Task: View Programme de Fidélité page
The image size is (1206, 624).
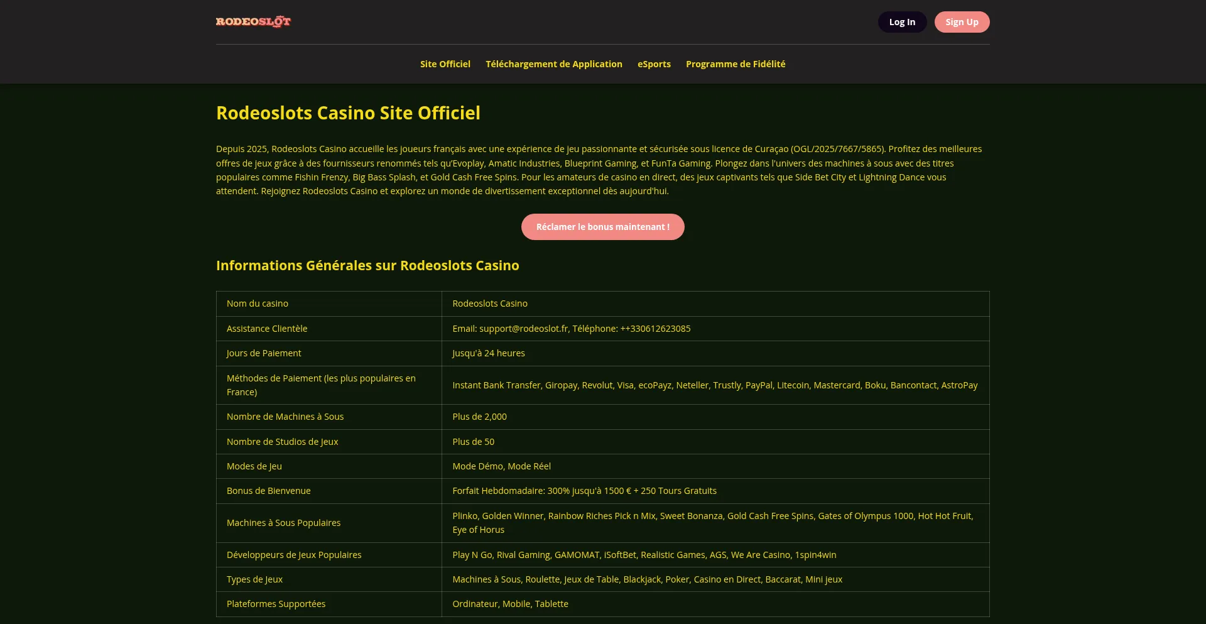Action: click(736, 64)
